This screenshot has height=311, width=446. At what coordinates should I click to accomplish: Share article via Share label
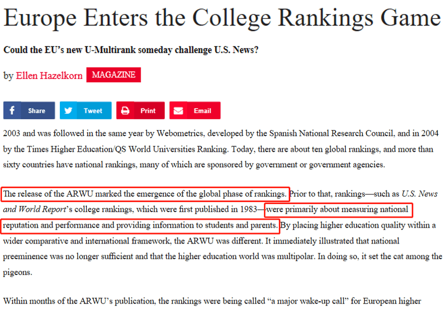tap(36, 111)
